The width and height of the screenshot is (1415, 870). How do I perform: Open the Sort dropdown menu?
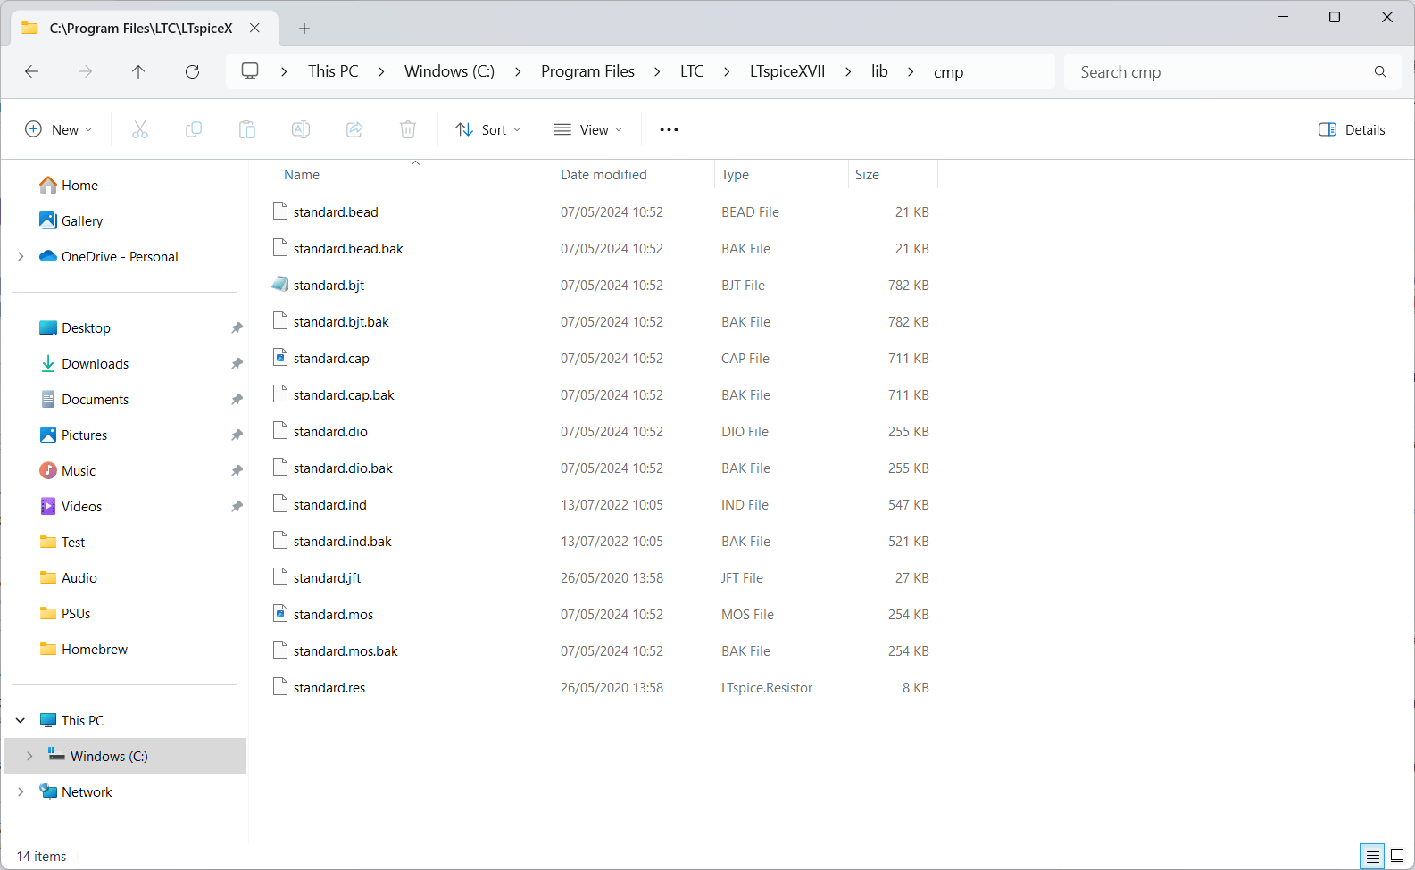point(488,129)
